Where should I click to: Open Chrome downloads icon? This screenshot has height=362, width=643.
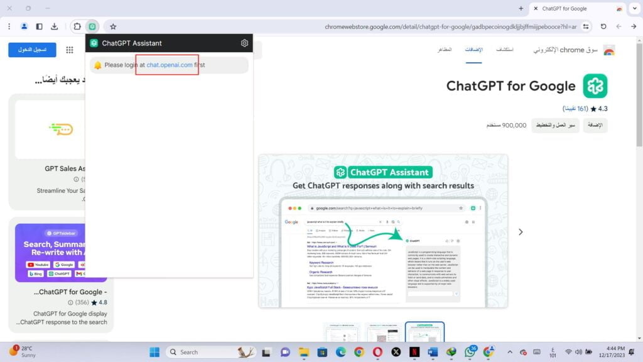pyautogui.click(x=55, y=26)
